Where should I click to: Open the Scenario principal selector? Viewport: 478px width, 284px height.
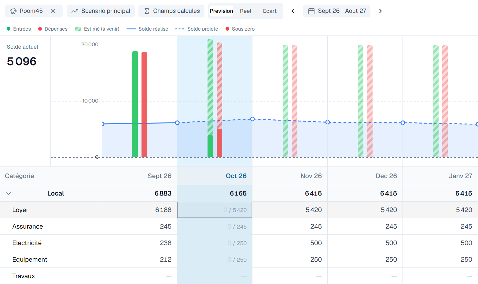(101, 11)
